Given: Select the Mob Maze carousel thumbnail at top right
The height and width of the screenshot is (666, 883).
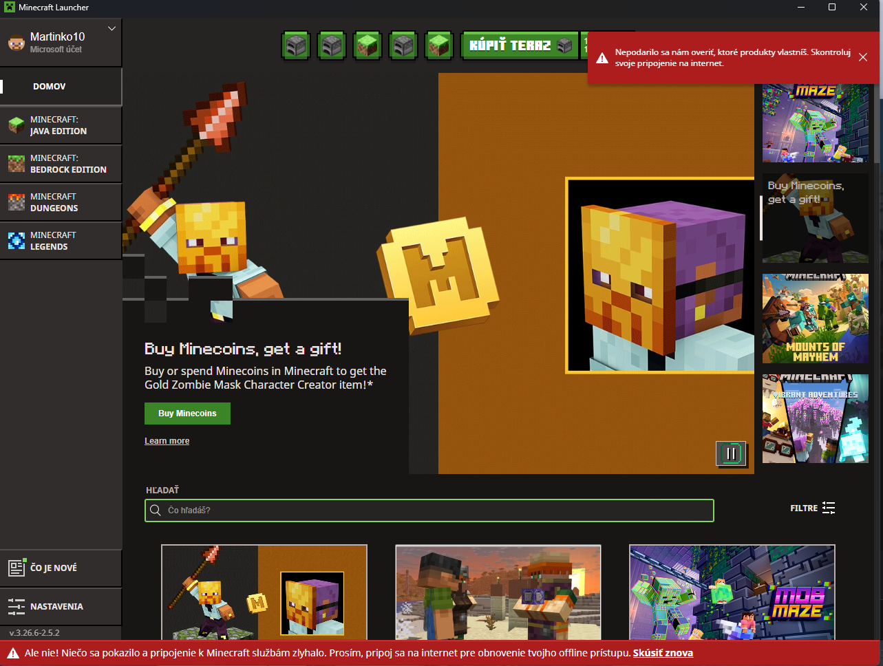Looking at the screenshot, I should [x=816, y=123].
